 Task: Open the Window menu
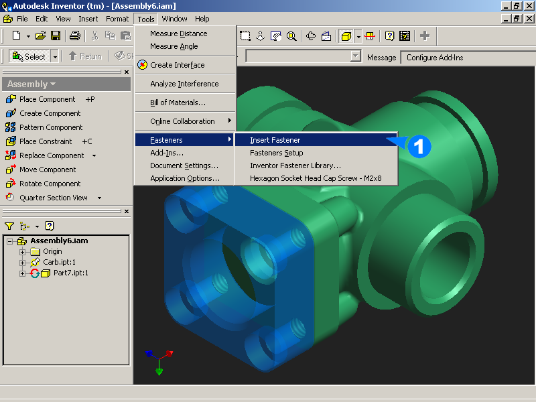(x=174, y=19)
